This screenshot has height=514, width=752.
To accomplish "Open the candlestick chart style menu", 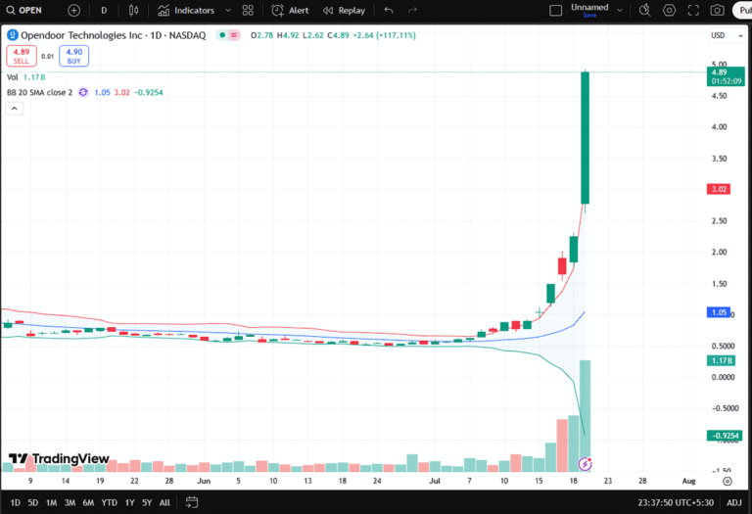I will (134, 10).
